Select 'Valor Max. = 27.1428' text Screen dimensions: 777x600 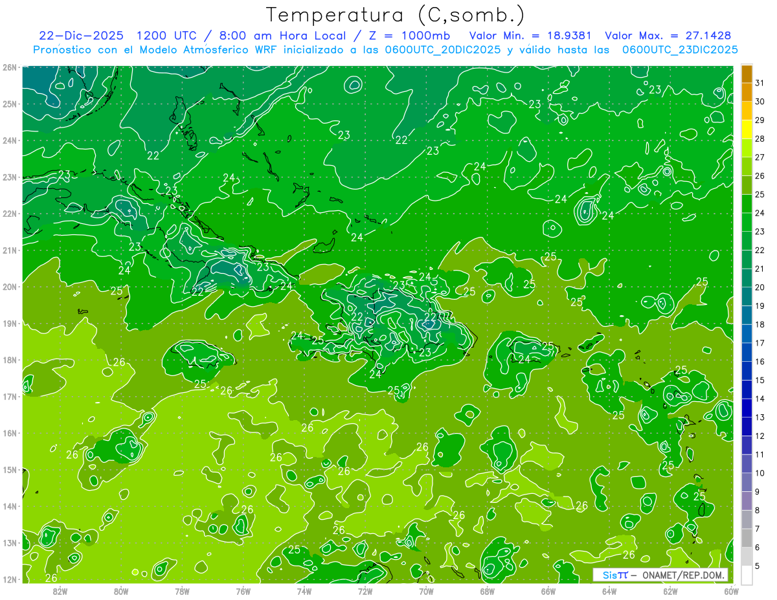coord(668,36)
